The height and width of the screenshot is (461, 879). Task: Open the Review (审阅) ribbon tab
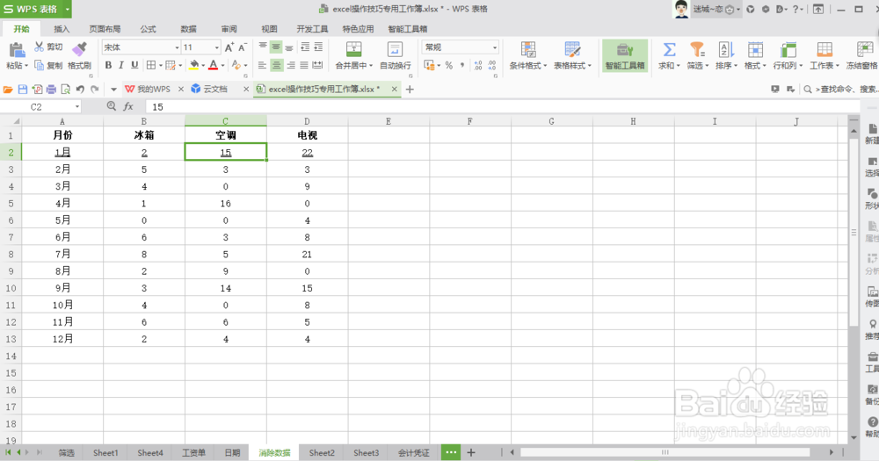(229, 29)
